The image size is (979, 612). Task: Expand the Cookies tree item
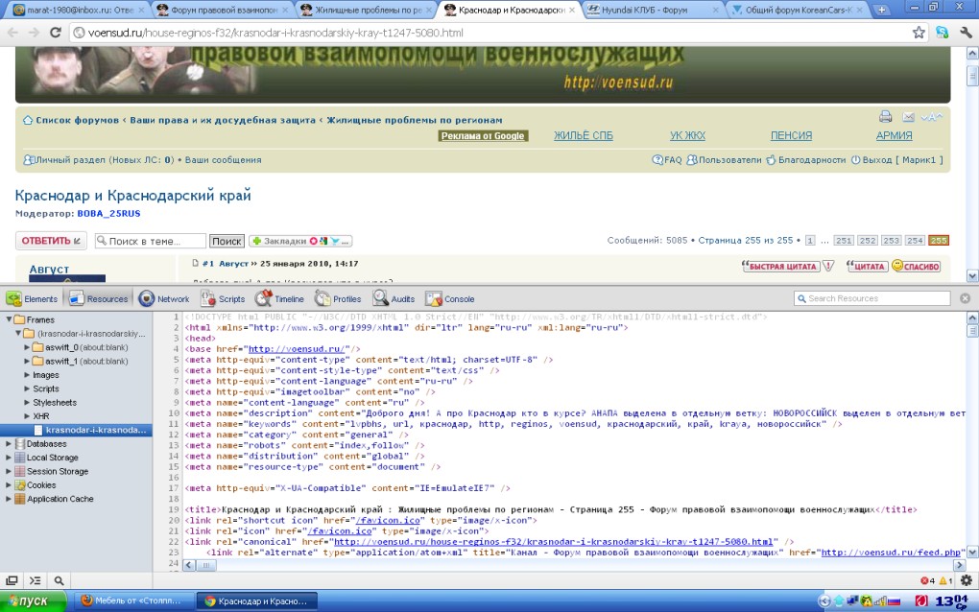pos(9,485)
